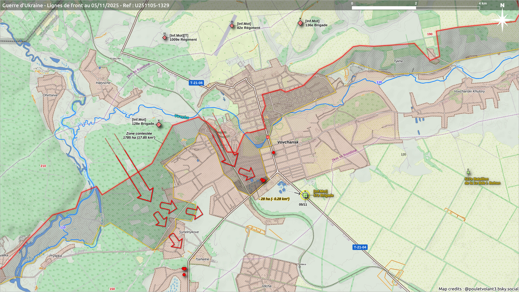Click the -28 ha area change annotation
Viewport: 519px width, 292px height.
point(274,199)
